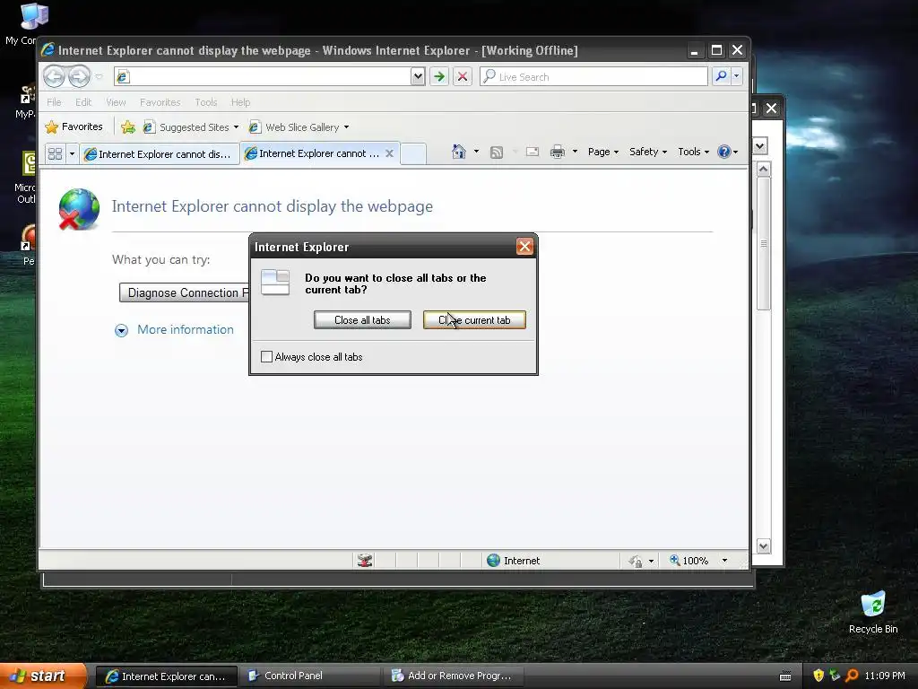Click the Start button

(x=43, y=676)
